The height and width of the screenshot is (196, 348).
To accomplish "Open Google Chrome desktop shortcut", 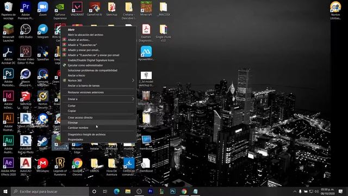I will pos(77,167).
